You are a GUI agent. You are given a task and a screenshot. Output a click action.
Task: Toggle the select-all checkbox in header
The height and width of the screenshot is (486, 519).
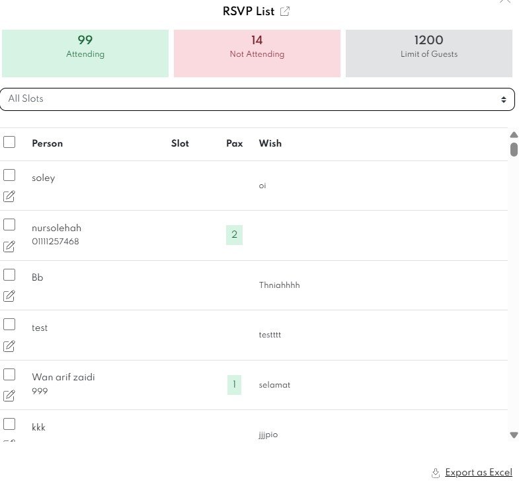(x=9, y=142)
